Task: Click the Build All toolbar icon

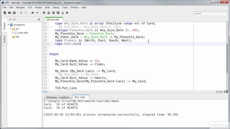Action: (58, 13)
